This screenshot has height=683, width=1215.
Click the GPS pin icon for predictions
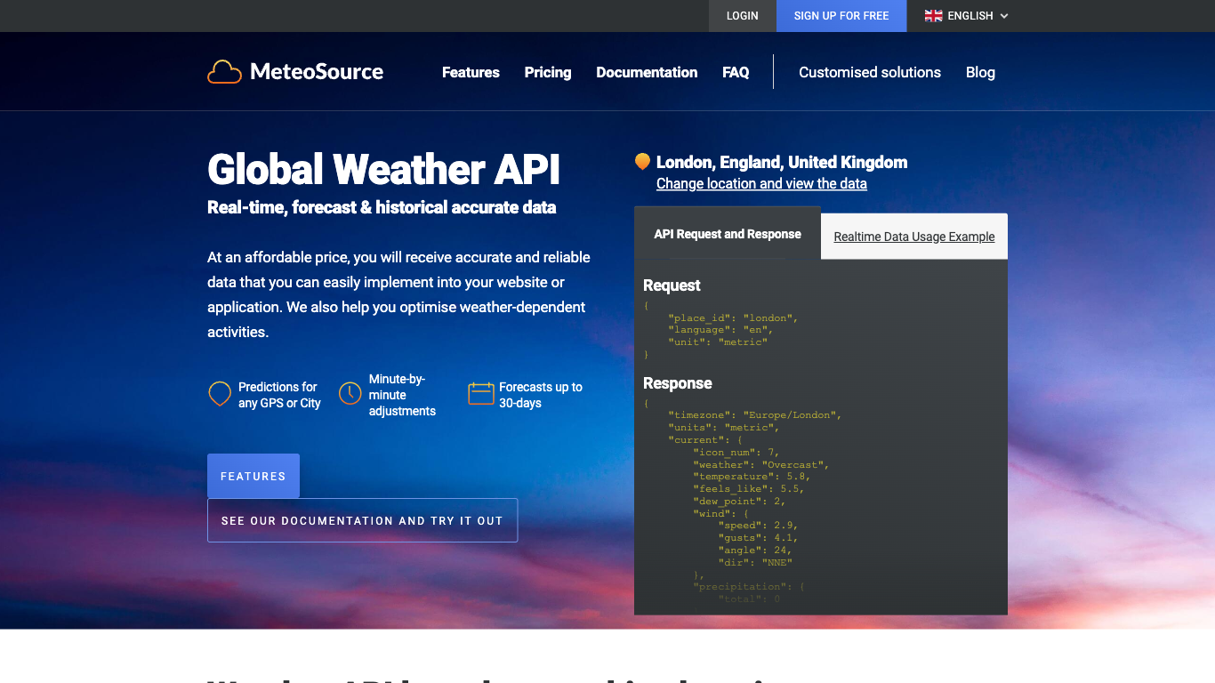[x=220, y=394]
